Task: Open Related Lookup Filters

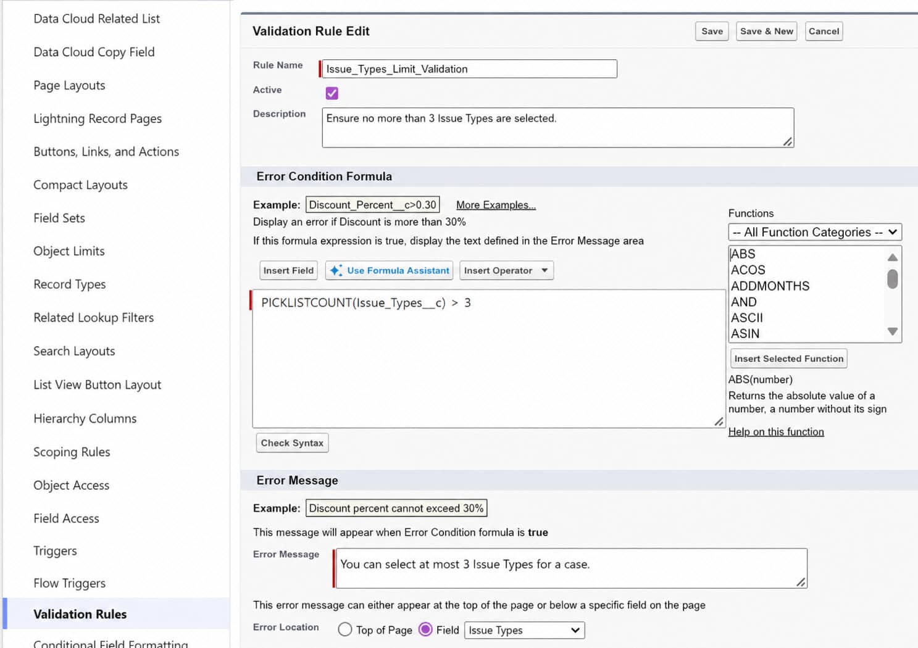Action: [x=94, y=318]
